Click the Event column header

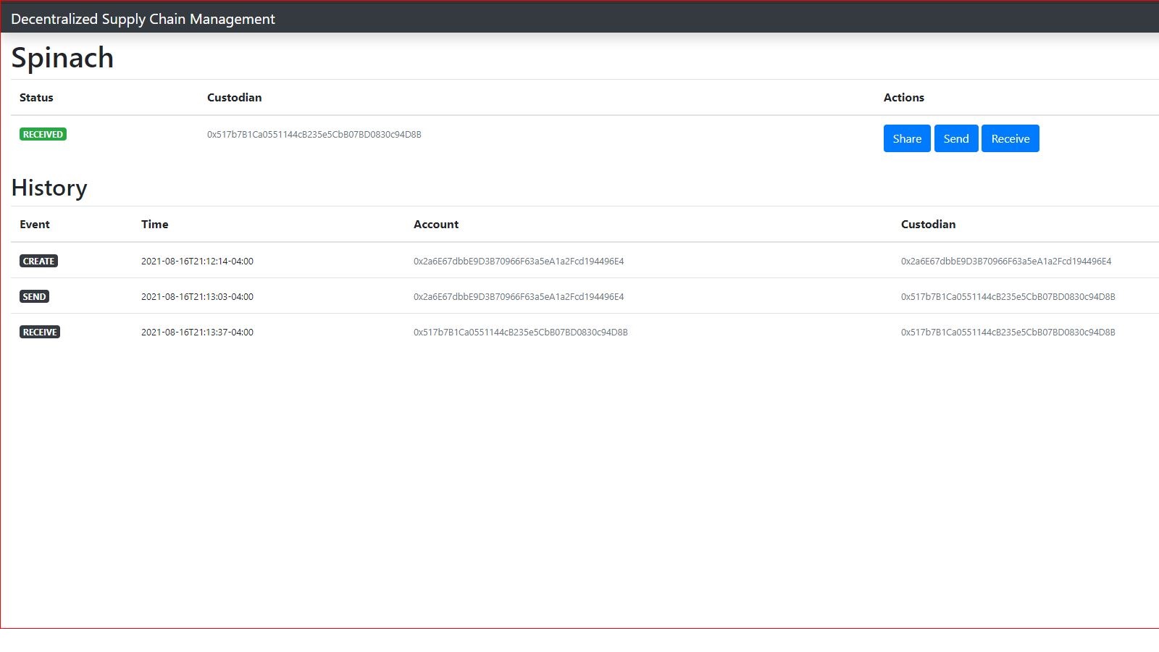[35, 224]
